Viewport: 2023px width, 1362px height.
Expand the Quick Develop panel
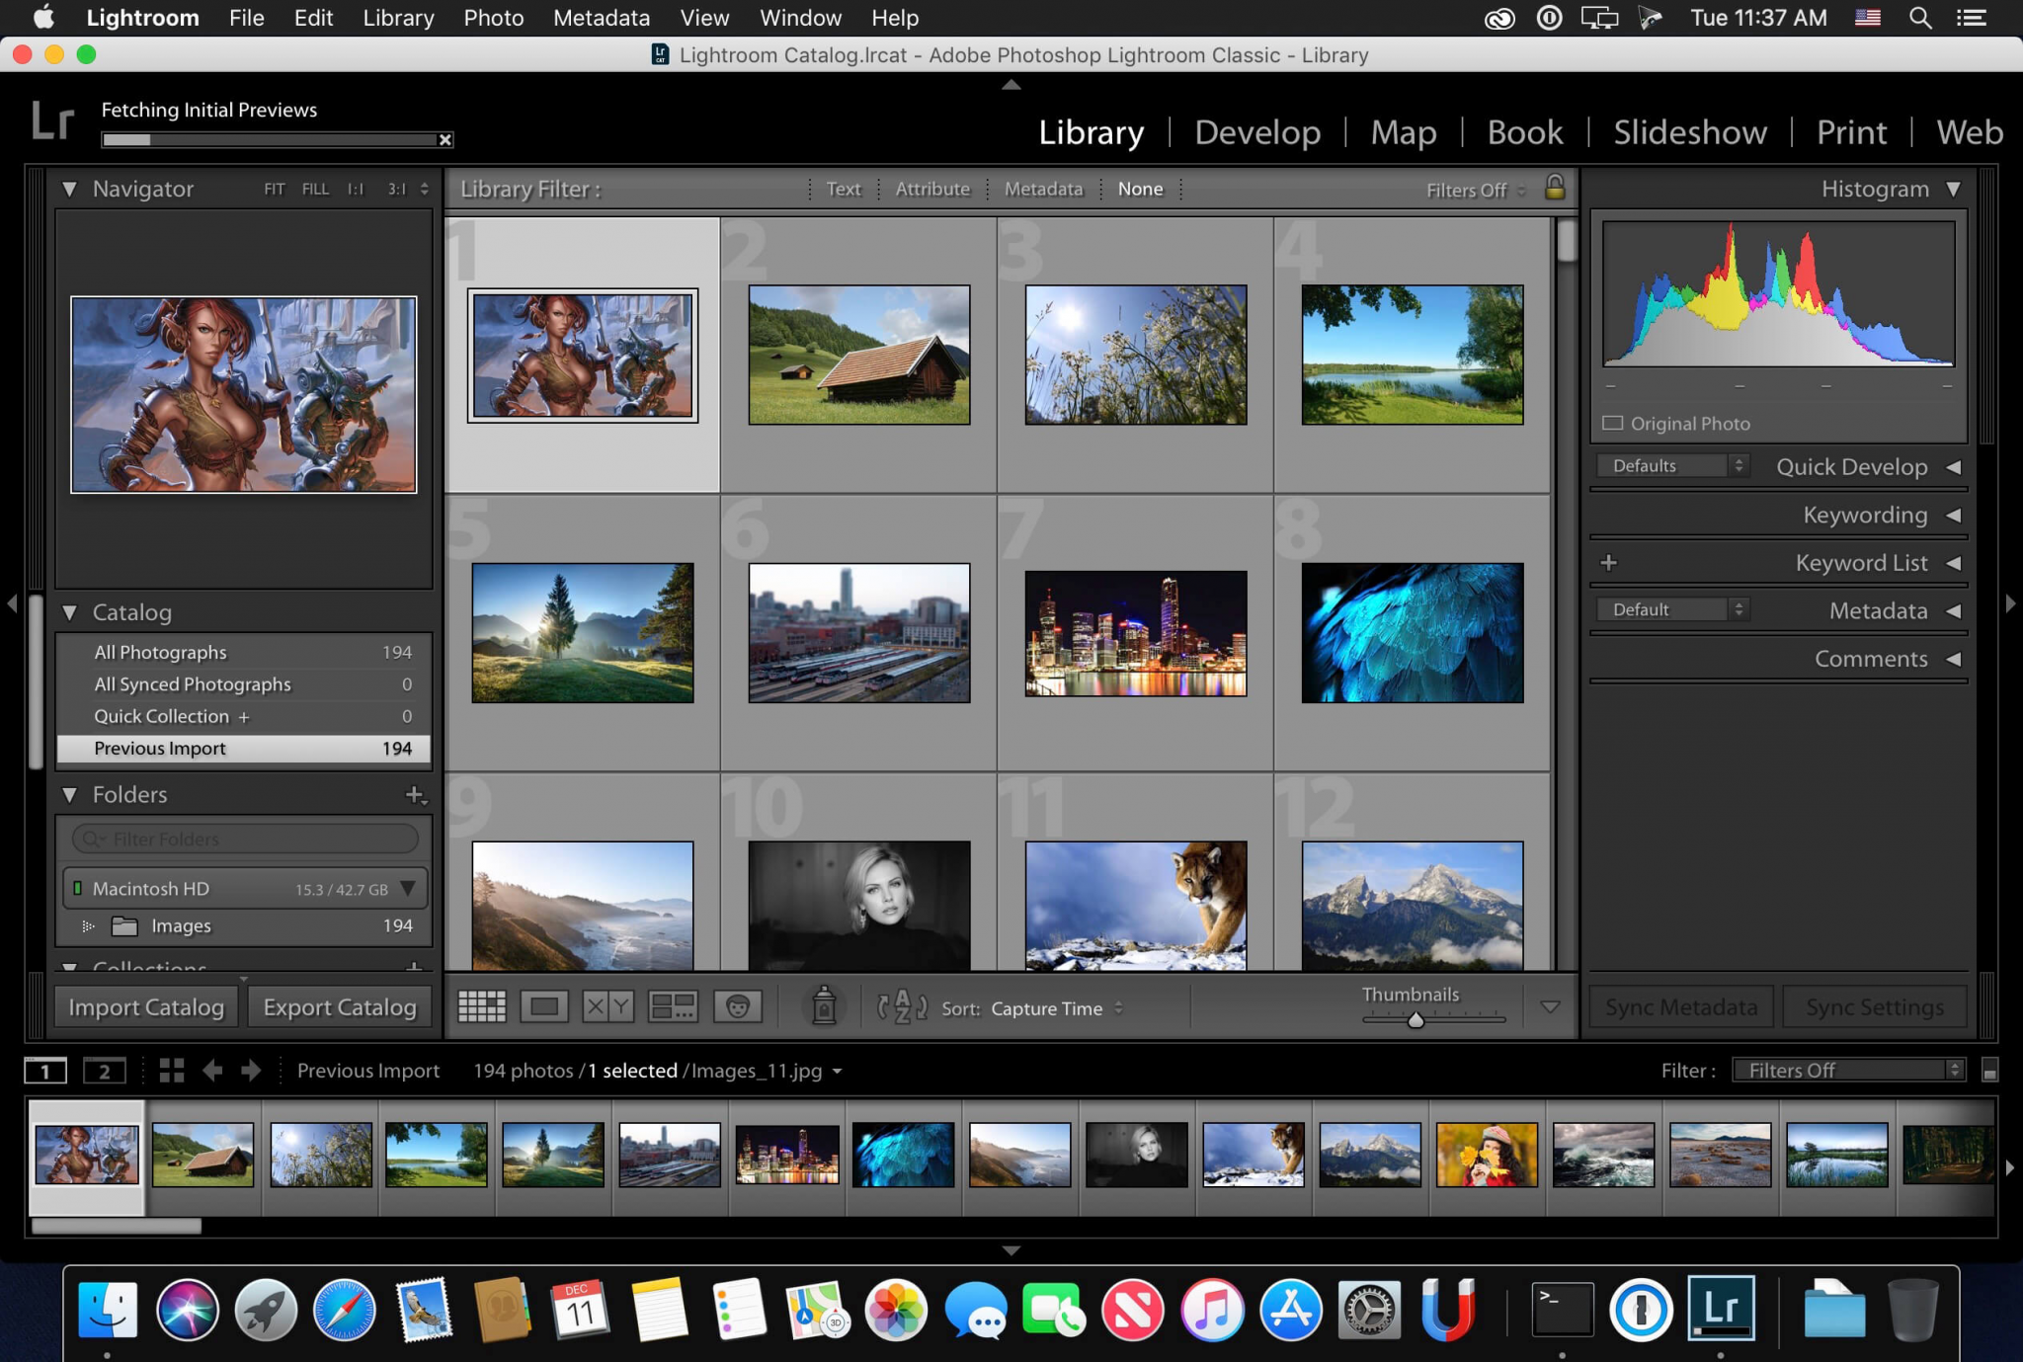pyautogui.click(x=1953, y=466)
